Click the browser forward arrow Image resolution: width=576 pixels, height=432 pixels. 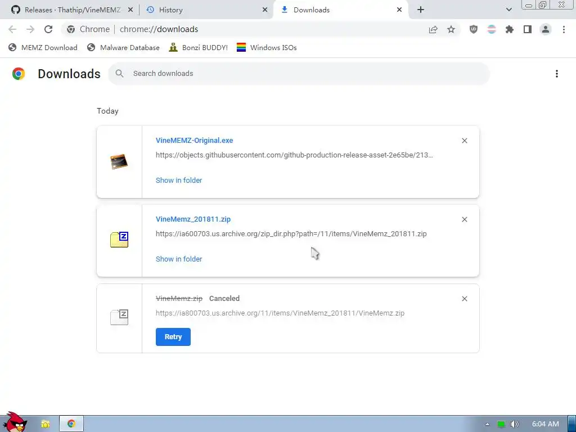30,29
